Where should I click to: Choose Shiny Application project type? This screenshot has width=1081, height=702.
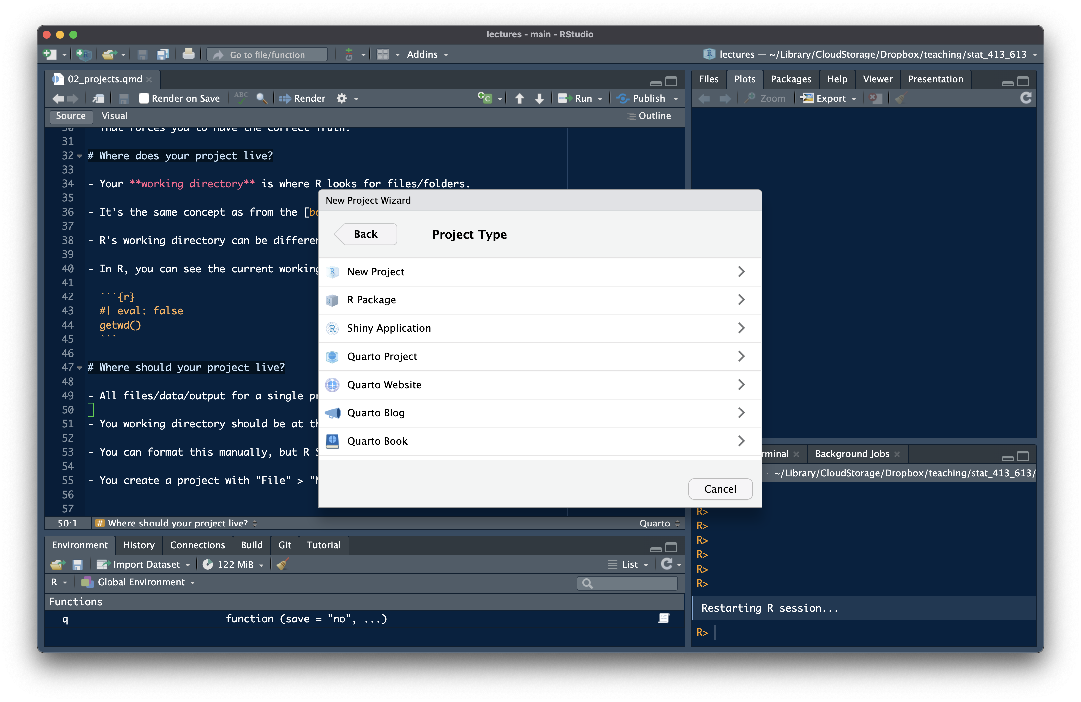pyautogui.click(x=540, y=328)
